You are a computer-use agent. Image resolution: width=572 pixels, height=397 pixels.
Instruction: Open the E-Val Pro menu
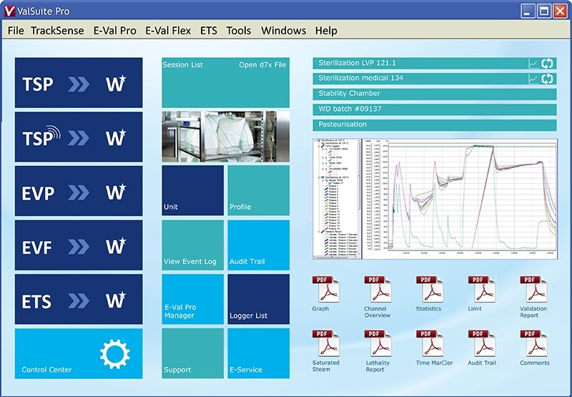[115, 31]
